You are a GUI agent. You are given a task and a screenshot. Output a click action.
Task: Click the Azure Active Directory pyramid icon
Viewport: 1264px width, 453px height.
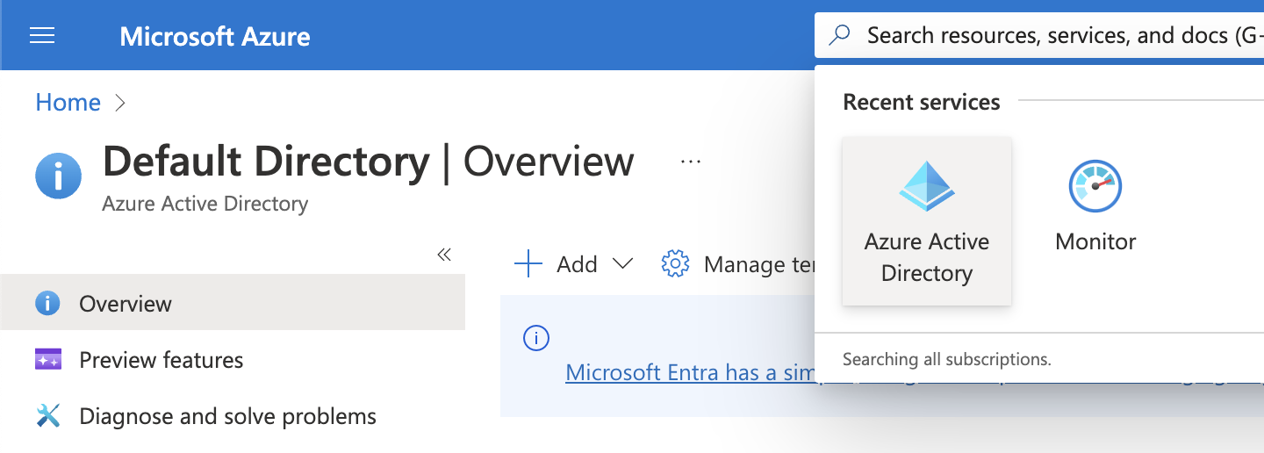[x=927, y=186]
